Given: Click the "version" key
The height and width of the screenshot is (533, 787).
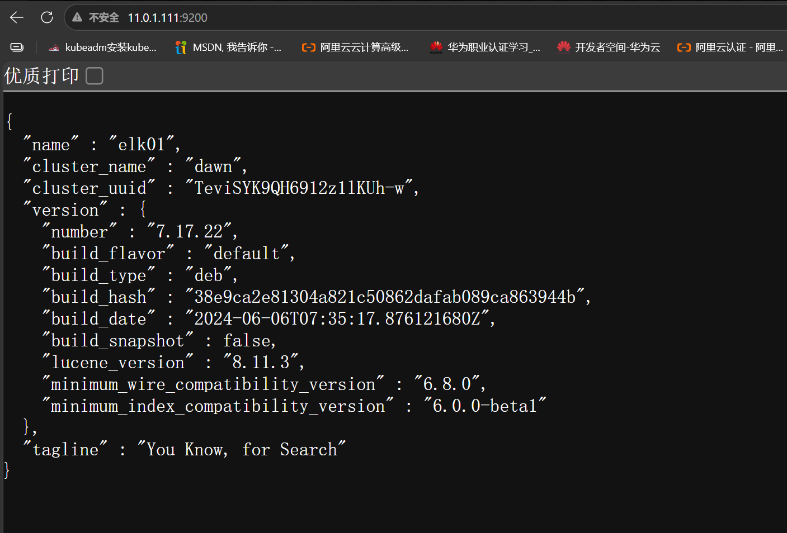Looking at the screenshot, I should [65, 210].
